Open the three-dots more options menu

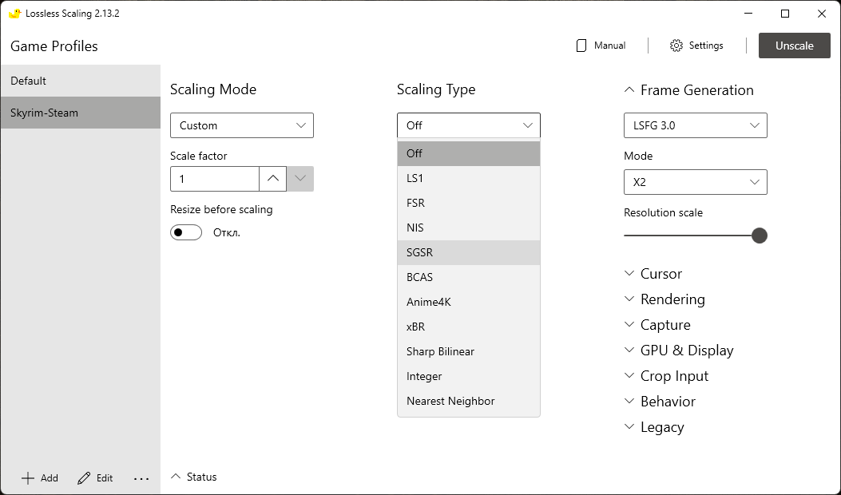141,478
